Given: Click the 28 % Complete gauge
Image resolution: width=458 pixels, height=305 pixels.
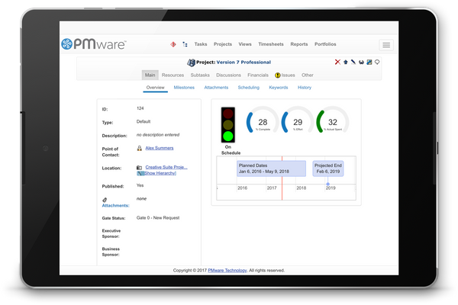Looking at the screenshot, I should click(263, 120).
